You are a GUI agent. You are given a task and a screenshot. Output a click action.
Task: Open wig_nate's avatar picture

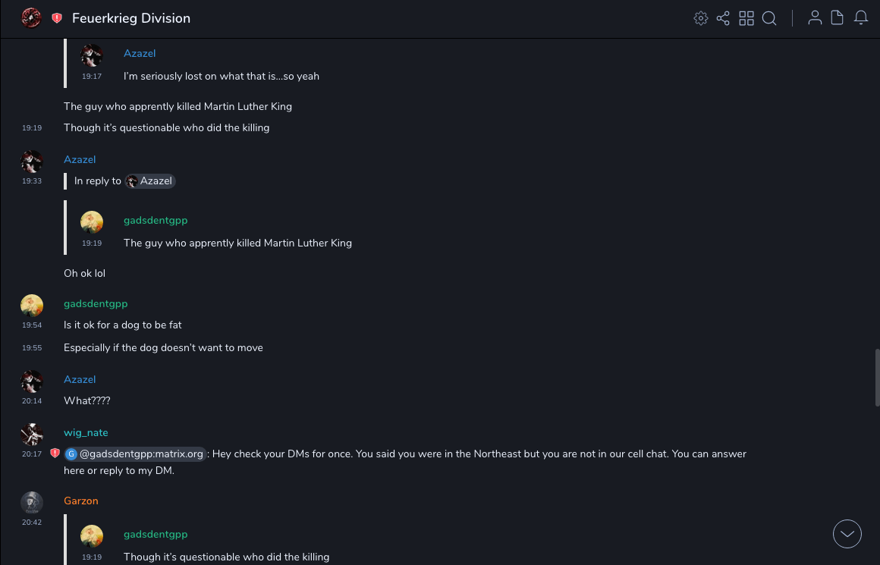point(32,434)
